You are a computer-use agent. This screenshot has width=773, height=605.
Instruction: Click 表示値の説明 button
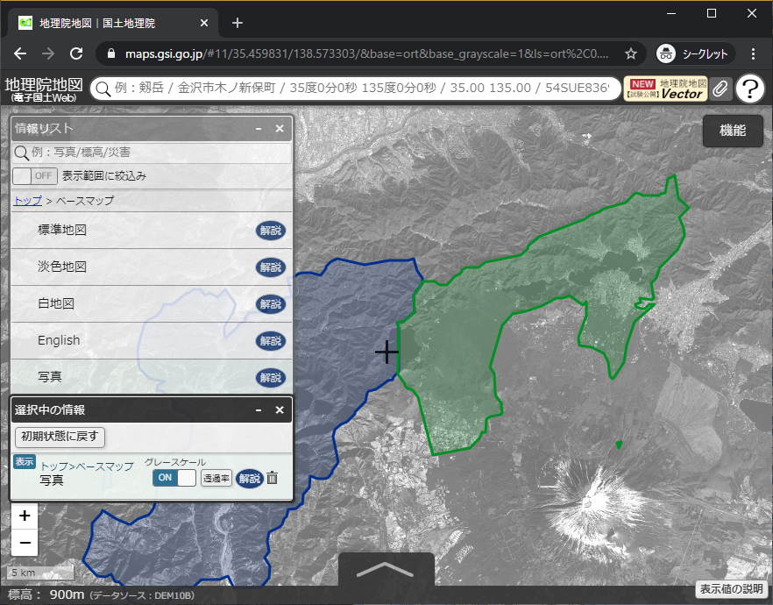732,589
